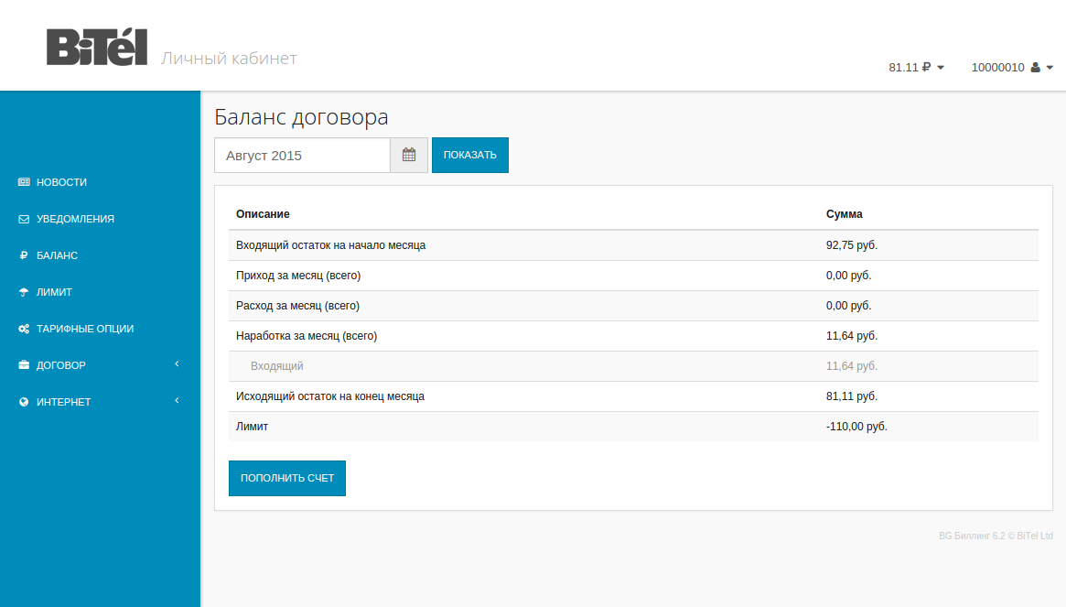Select the globe icon for ИНТЕРНЕТ
Viewport: 1066px width, 607px height.
coord(22,401)
